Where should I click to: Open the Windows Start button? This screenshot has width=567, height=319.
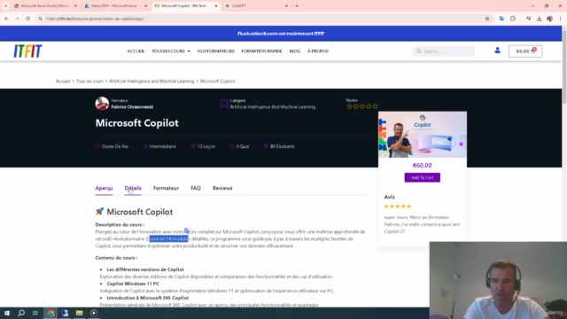pos(7,313)
